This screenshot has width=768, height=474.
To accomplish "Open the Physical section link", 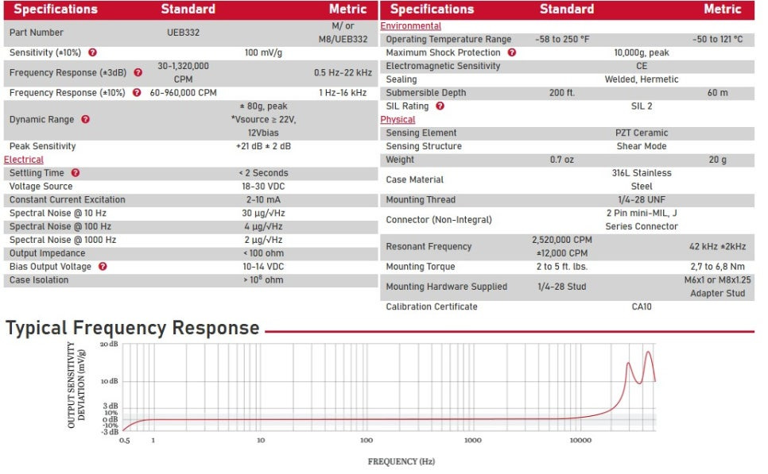I will click(398, 119).
